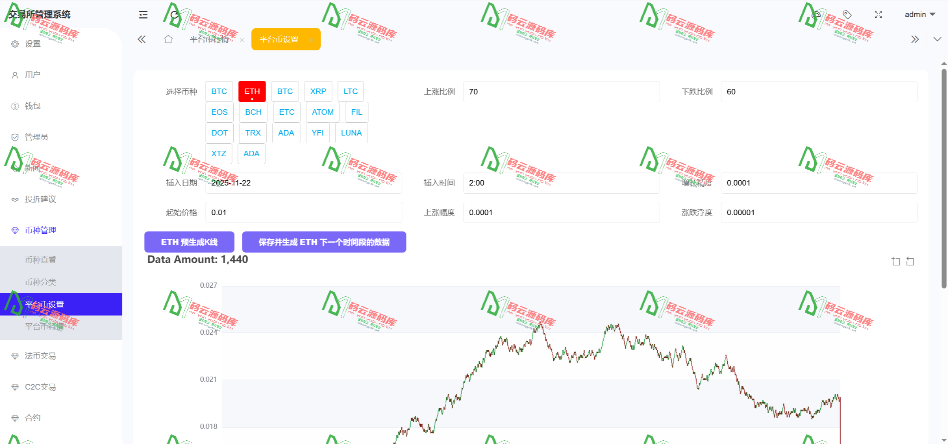Click the sidebar collapse (hamburger) icon
The width and height of the screenshot is (948, 444).
143,14
